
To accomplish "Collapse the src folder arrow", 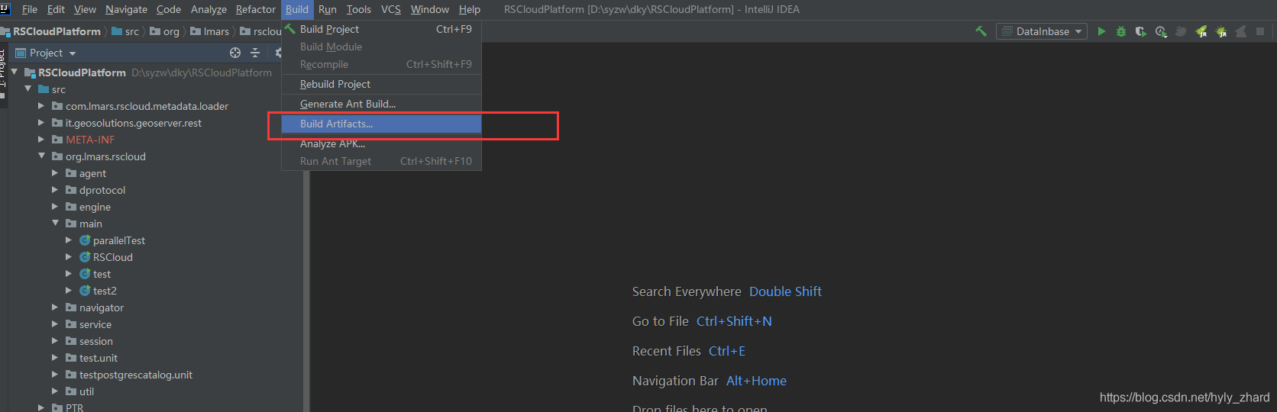I will (x=27, y=89).
